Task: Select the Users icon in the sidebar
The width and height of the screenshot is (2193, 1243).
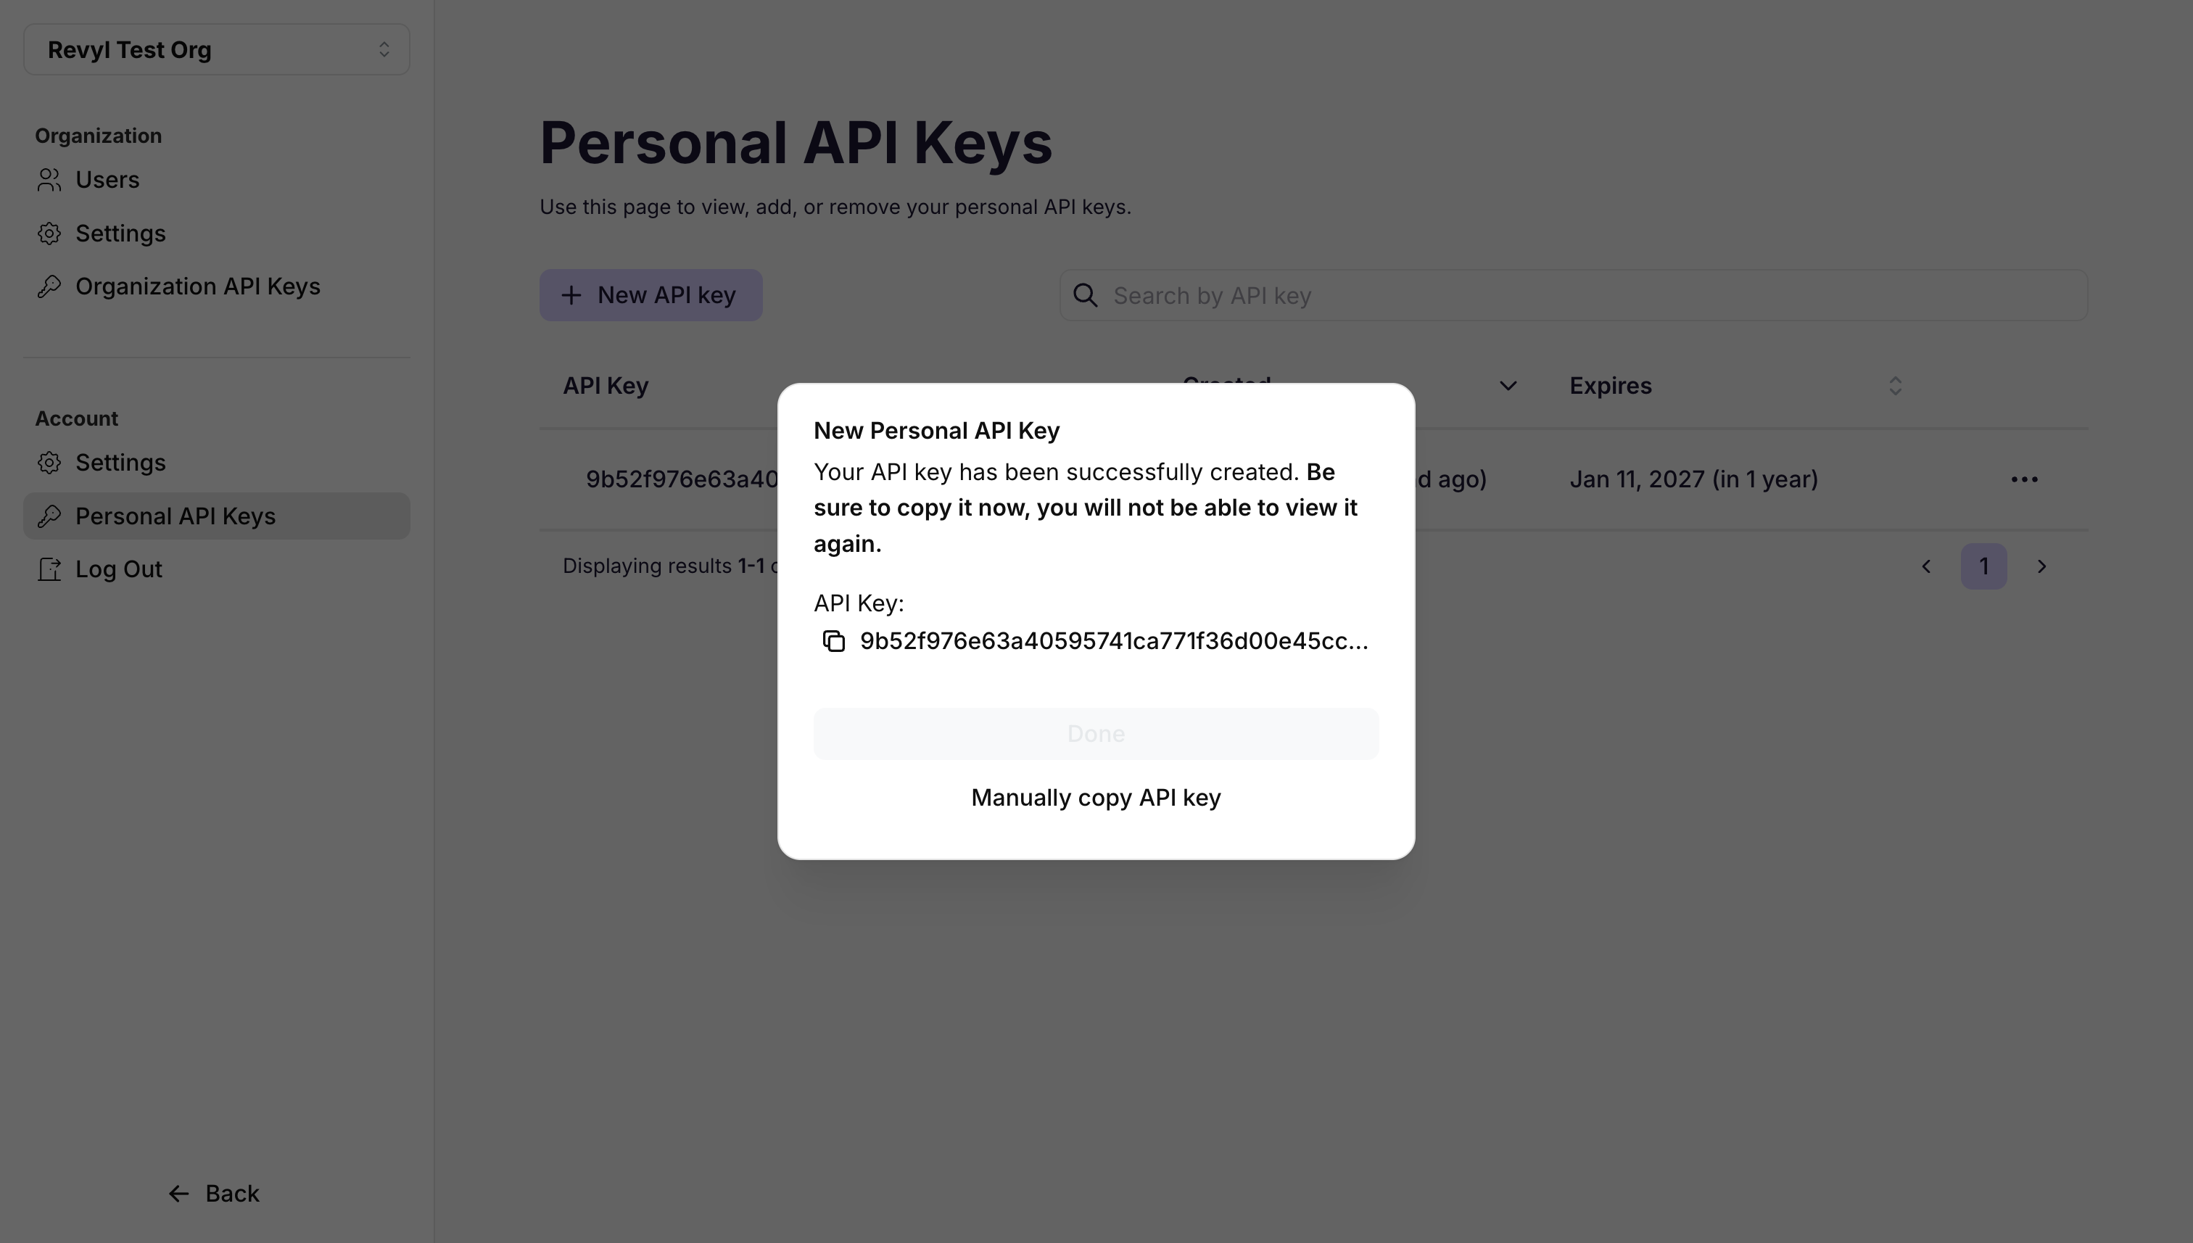Action: click(49, 180)
